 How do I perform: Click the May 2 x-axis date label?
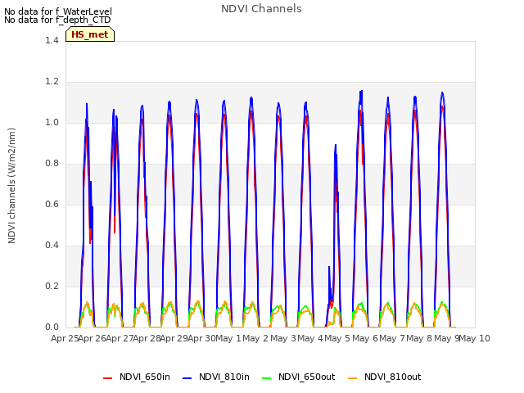click(255, 338)
